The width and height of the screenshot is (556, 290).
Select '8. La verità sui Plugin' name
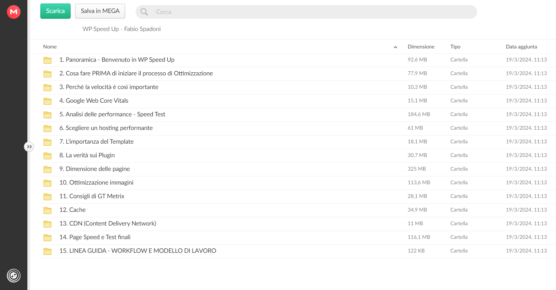[x=87, y=155]
